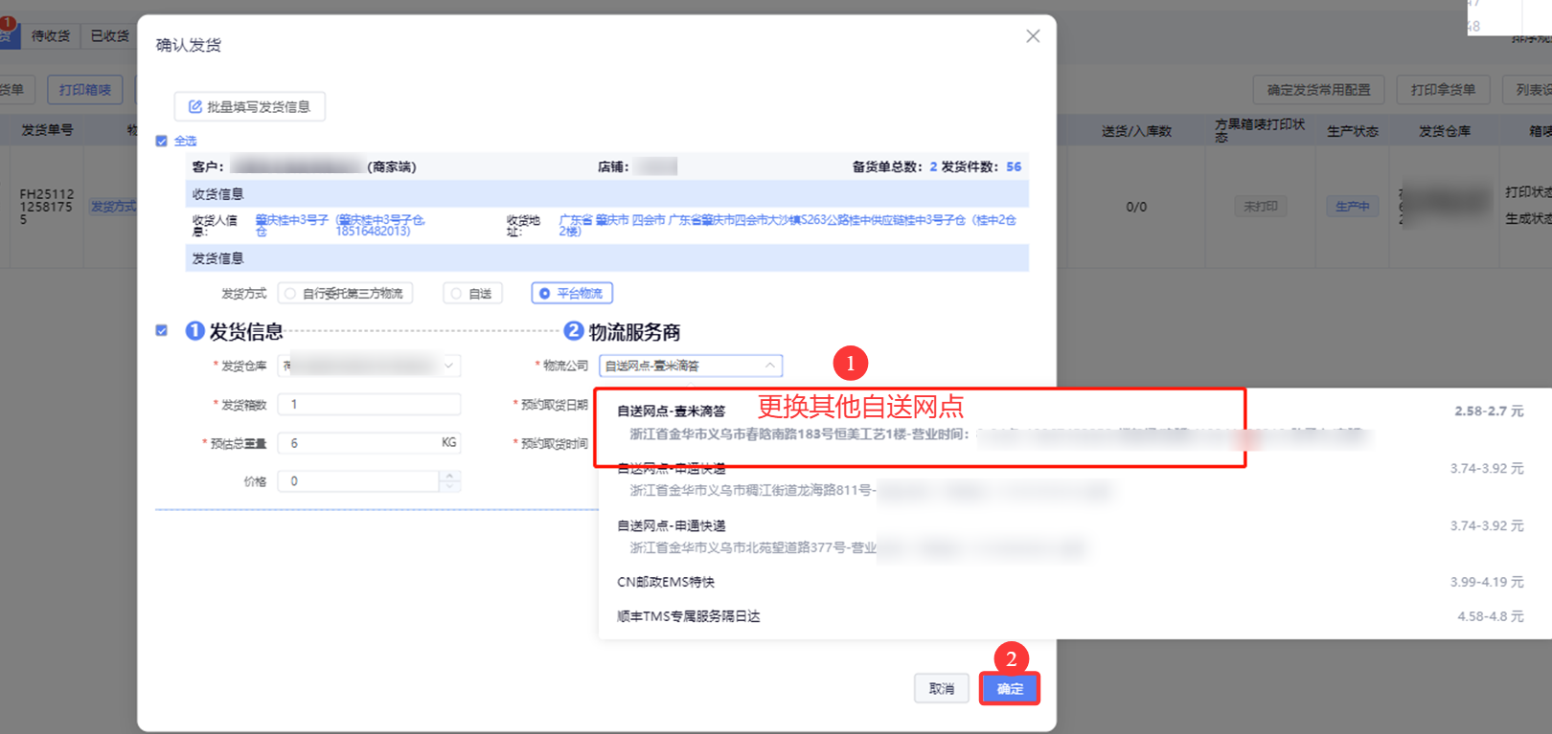Click order number FH251121258175 5

pos(46,207)
